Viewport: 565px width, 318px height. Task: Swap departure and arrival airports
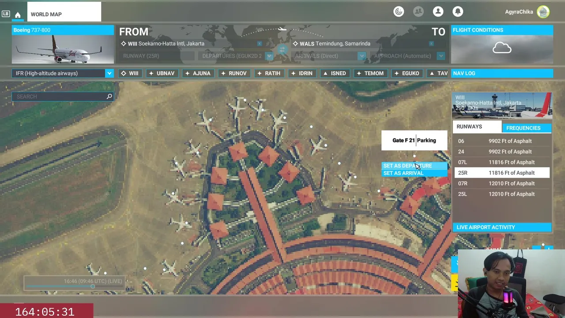click(x=282, y=49)
